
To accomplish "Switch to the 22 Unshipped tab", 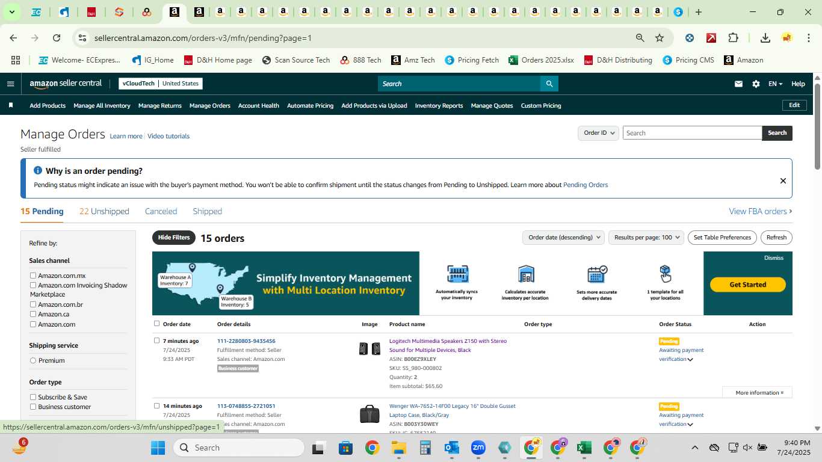I will coord(104,211).
